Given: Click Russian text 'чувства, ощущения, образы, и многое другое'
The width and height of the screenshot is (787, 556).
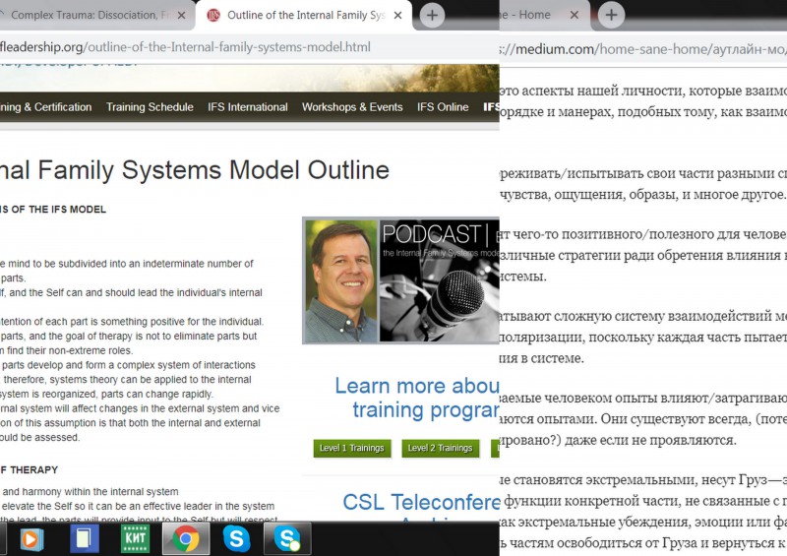Looking at the screenshot, I should coord(642,195).
